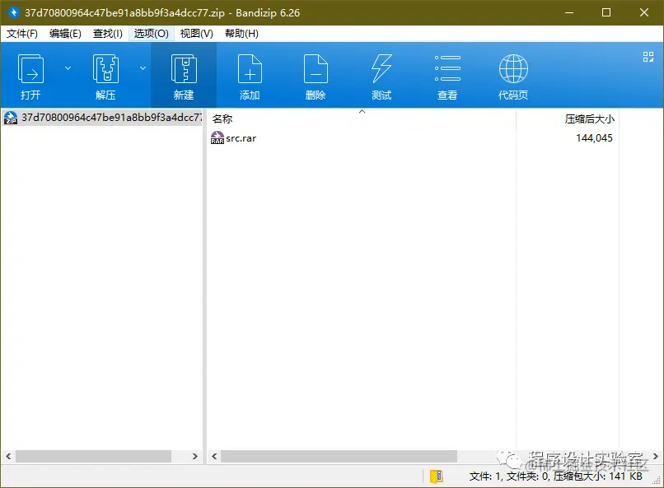Sort by 压缩后大小 column header
This screenshot has height=488, width=664.
click(589, 119)
